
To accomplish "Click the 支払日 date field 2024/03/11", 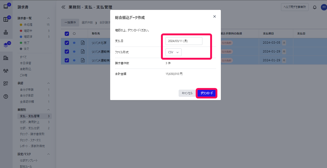I will [184, 41].
